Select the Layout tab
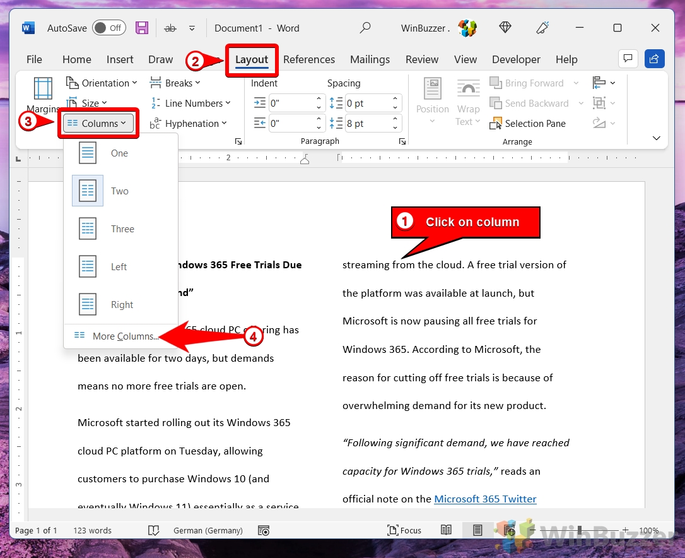Viewport: 685px width, 558px height. (252, 59)
